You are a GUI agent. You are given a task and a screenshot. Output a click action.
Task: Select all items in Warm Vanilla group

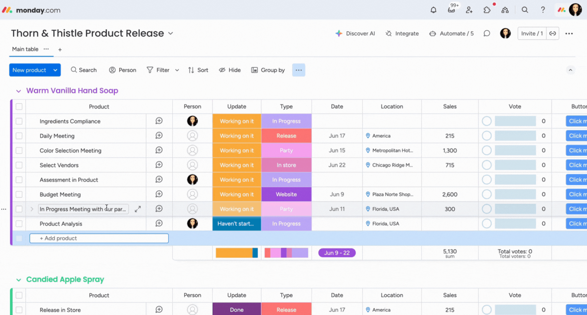(x=19, y=107)
